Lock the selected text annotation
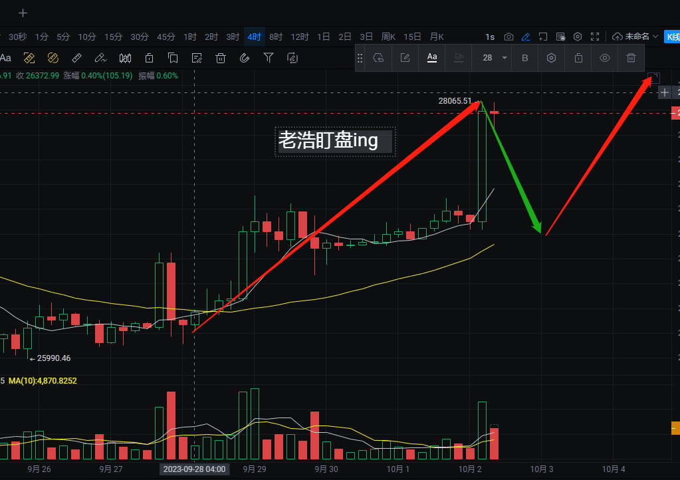Screen dimensions: 680x480 click(578, 58)
